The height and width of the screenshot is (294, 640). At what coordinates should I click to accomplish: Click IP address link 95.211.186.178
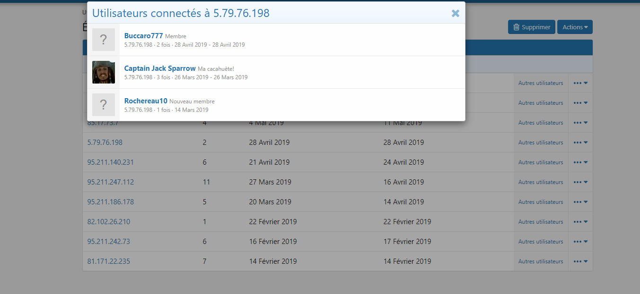tap(111, 202)
